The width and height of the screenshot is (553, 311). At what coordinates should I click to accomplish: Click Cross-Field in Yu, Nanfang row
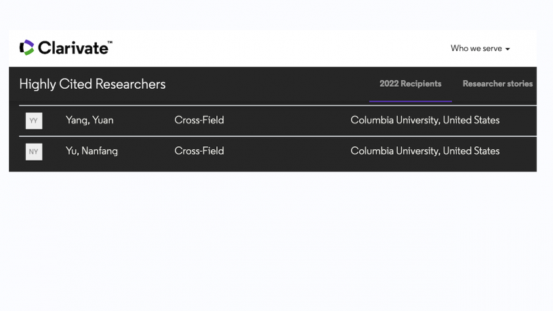click(199, 151)
